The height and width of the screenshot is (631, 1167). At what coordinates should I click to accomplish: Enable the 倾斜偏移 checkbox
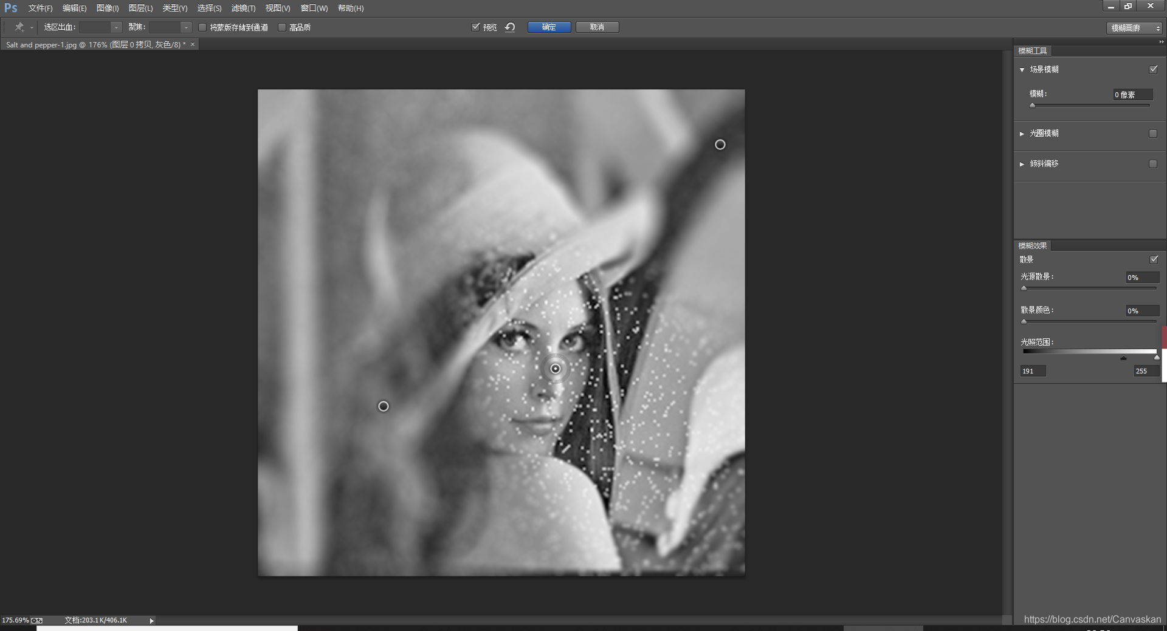tap(1153, 164)
